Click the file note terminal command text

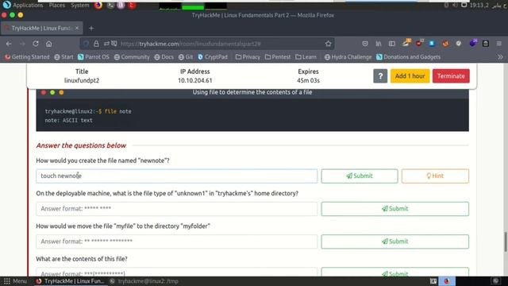[x=118, y=111]
